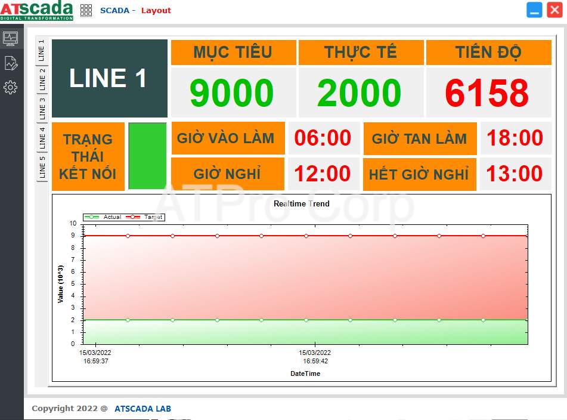Switch to the LINE 2 tab
Viewport: 567px width, 420px height.
tap(42, 79)
